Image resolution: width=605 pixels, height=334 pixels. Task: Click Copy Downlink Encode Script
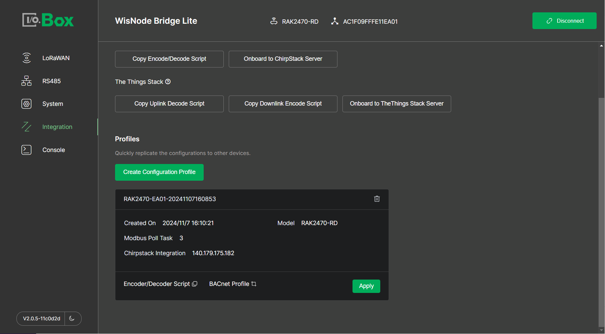tap(283, 104)
